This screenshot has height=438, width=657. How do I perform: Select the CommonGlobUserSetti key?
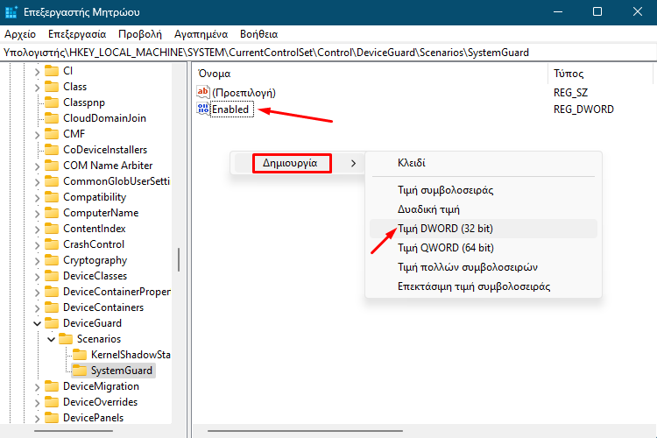tap(116, 181)
